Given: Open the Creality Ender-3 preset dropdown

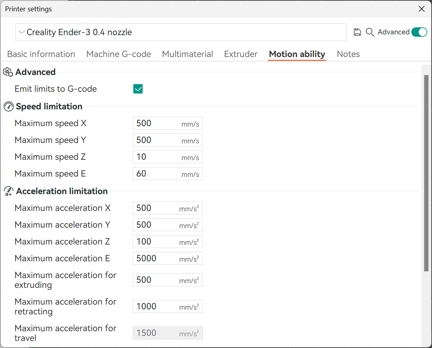Looking at the screenshot, I should 181,32.
